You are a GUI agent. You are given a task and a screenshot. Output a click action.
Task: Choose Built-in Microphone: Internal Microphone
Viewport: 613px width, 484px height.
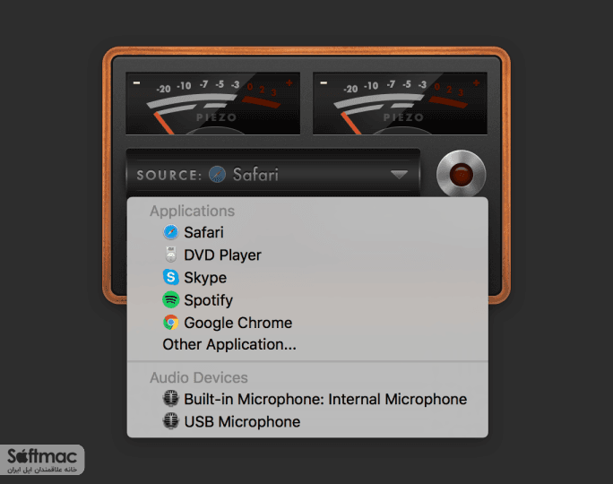pyautogui.click(x=325, y=399)
